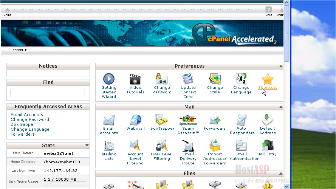Click the Find search input field
336x189 pixels.
(x=48, y=93)
